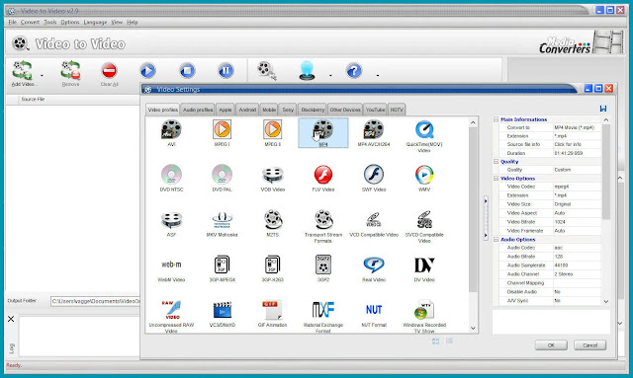This screenshot has height=378, width=633.
Task: Click the save profile floppy icon
Action: pos(603,109)
